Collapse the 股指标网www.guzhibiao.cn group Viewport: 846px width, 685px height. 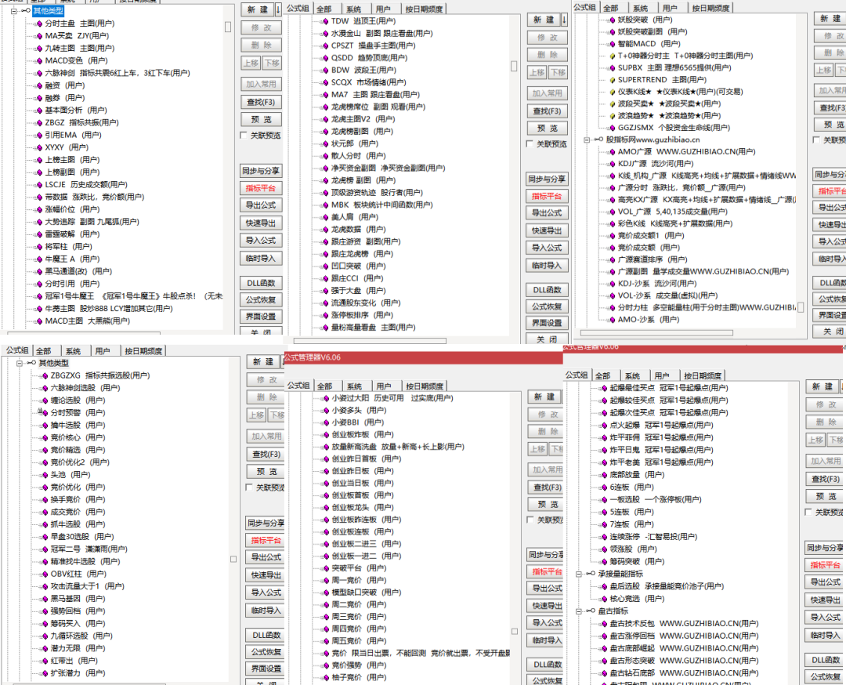pos(587,140)
